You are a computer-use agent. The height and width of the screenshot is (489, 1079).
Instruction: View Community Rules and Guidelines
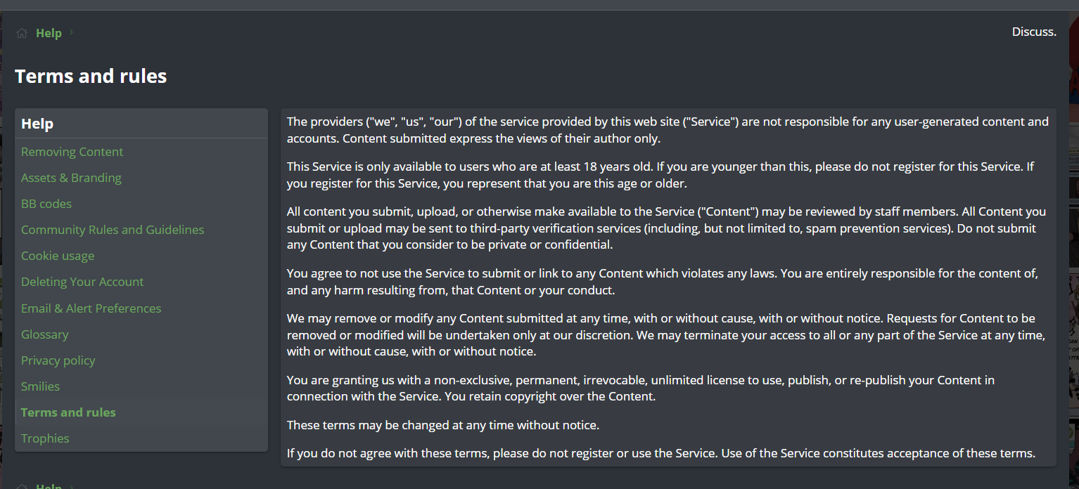pyautogui.click(x=113, y=230)
